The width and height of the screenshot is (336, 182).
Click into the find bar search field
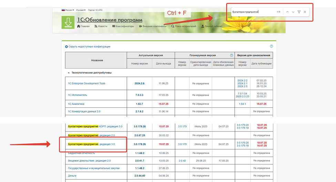tap(253, 12)
